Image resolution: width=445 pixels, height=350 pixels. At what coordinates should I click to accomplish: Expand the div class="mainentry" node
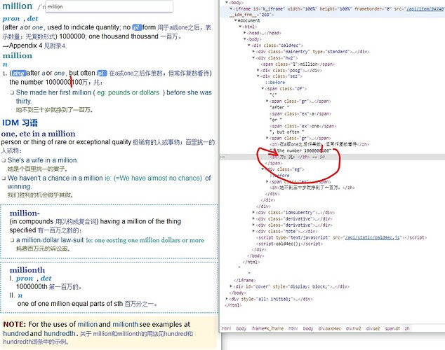point(253,52)
